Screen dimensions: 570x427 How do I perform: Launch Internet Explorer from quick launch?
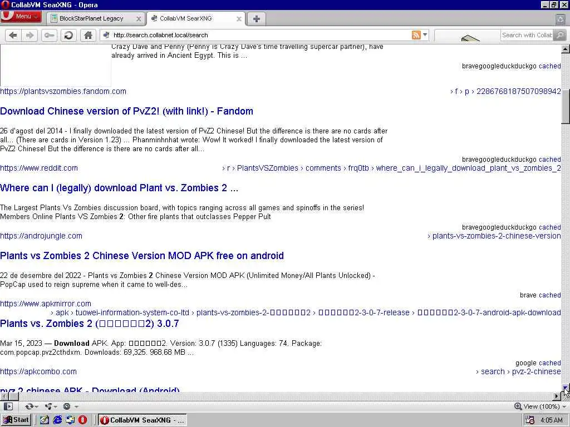click(57, 420)
